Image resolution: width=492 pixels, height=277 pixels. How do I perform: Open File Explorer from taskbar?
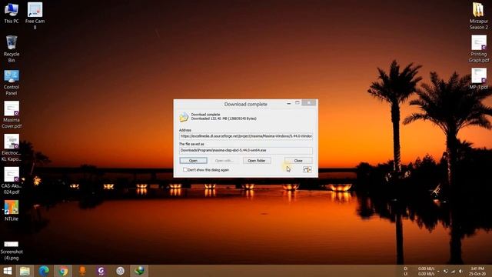click(x=25, y=271)
